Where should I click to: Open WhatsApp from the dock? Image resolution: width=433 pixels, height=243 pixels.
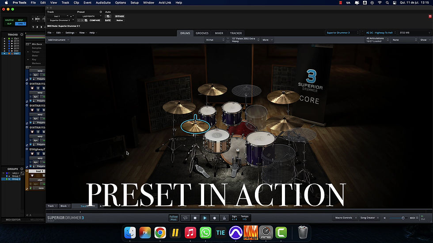[205, 232]
